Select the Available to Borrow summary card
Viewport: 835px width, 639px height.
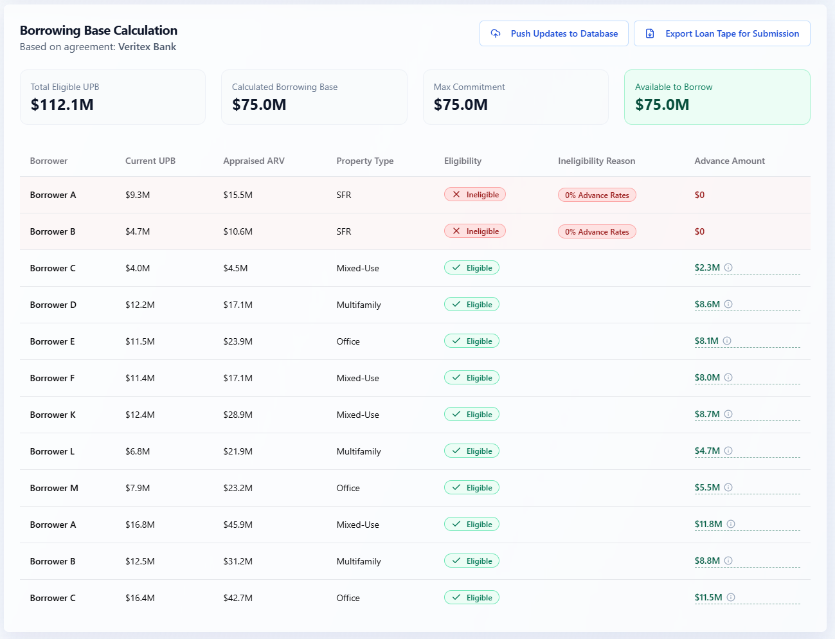(x=717, y=96)
